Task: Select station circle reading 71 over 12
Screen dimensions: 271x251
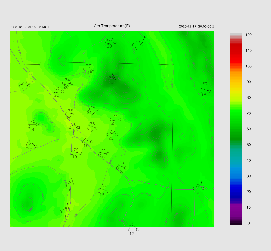Action: pyautogui.click(x=137, y=230)
